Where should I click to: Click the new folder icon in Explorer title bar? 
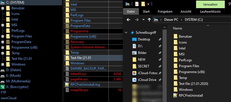(143, 4)
